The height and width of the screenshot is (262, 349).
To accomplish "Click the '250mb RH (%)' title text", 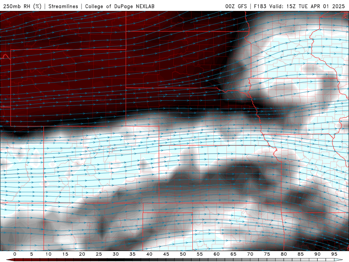I will pos(22,6).
